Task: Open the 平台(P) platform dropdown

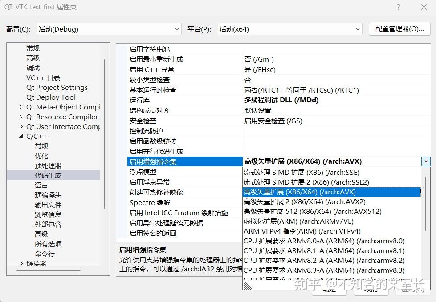Action: (290, 29)
